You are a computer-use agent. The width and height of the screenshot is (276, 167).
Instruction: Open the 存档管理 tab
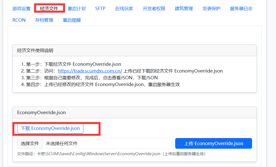coord(44,20)
